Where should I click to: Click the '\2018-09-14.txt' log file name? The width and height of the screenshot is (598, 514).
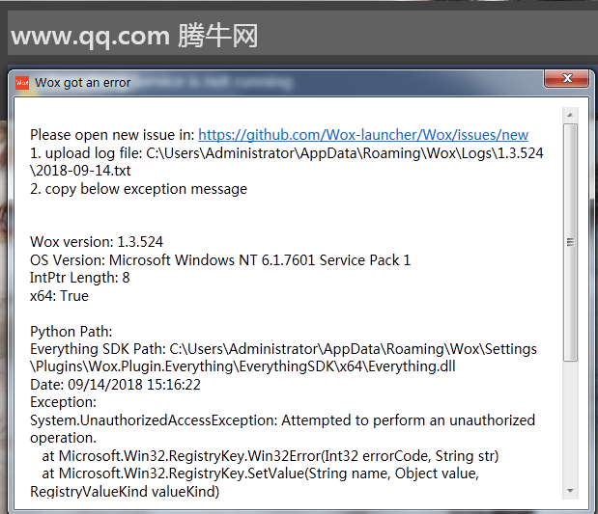80,171
